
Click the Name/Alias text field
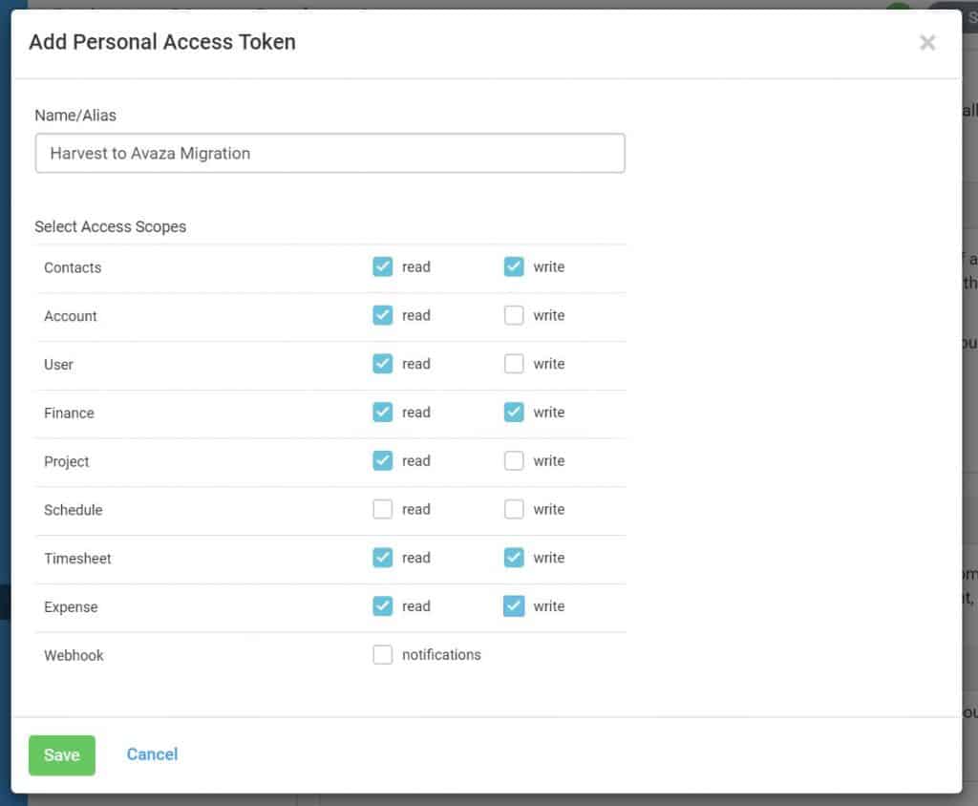[x=330, y=153]
